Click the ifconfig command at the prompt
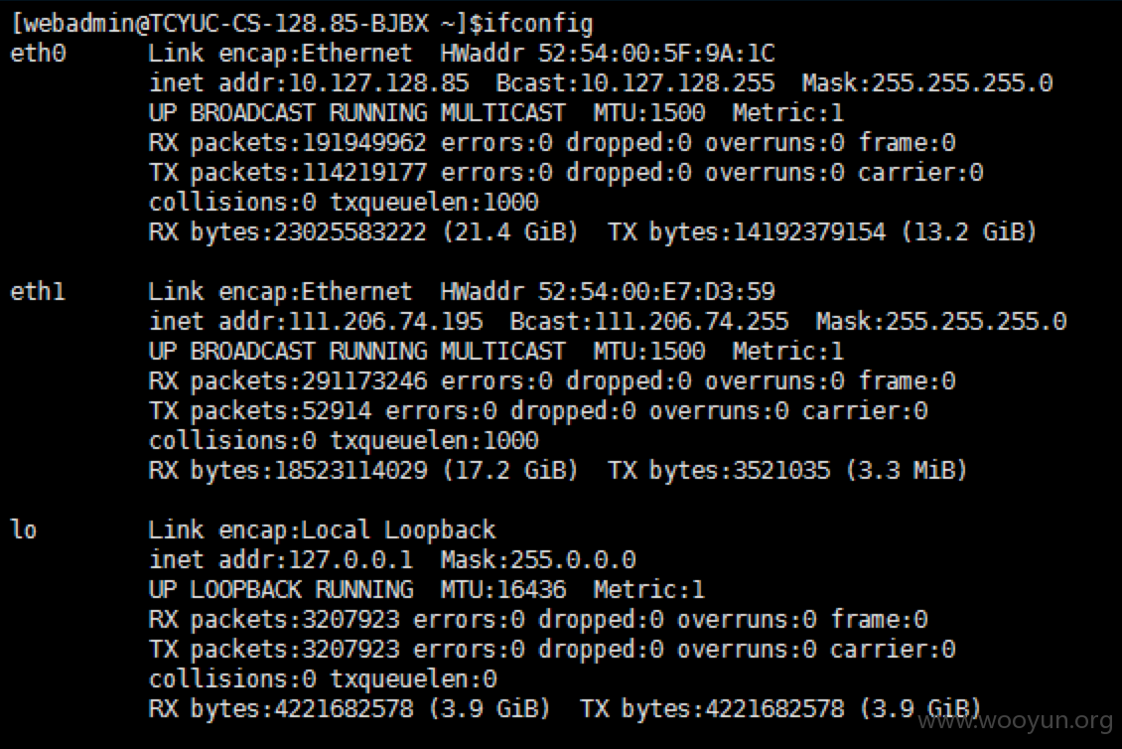 [538, 24]
